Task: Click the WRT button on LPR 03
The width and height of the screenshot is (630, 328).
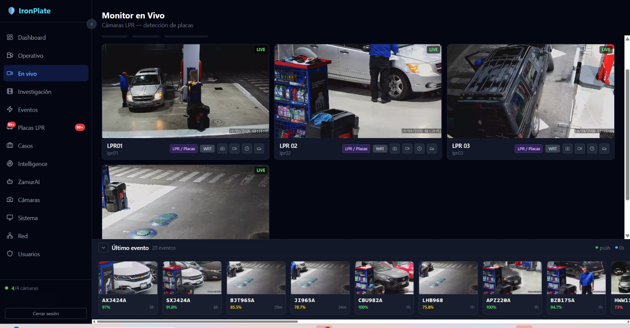Action: [552, 149]
